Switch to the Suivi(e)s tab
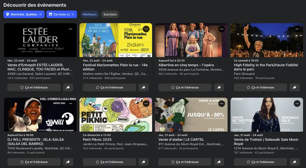306x168 pixels. pyautogui.click(x=110, y=14)
